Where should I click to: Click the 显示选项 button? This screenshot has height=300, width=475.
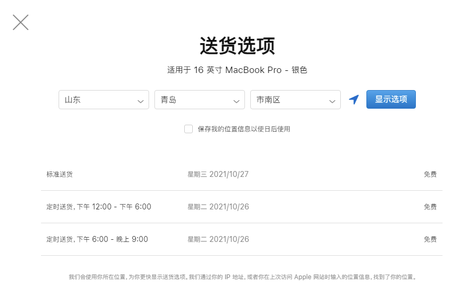click(391, 100)
